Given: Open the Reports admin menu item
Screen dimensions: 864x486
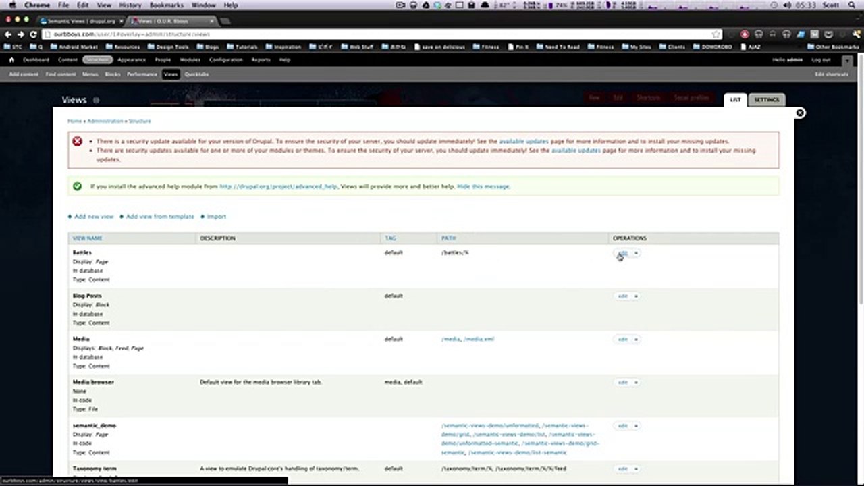Looking at the screenshot, I should (x=261, y=59).
